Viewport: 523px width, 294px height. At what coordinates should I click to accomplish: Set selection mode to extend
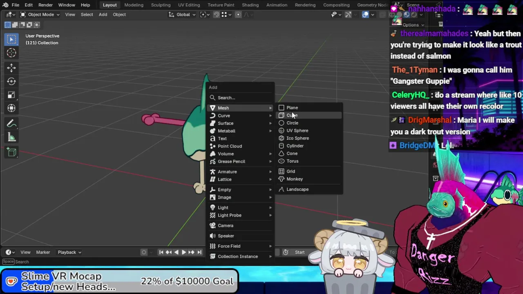15,25
